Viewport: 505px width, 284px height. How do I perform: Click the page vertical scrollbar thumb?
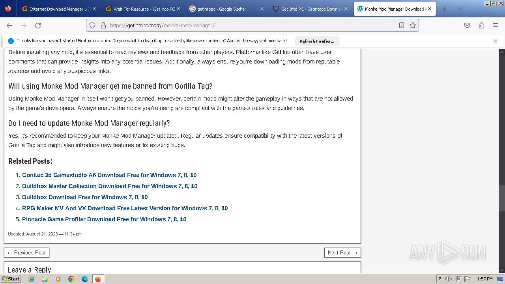pos(502,198)
